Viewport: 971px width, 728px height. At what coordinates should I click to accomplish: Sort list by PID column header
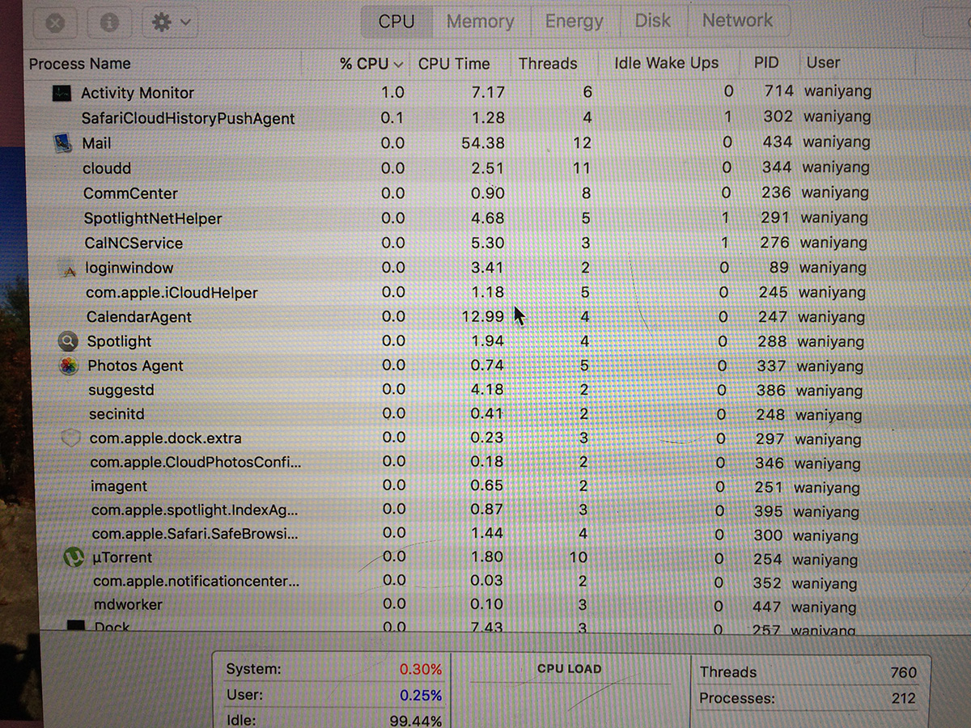coord(765,63)
